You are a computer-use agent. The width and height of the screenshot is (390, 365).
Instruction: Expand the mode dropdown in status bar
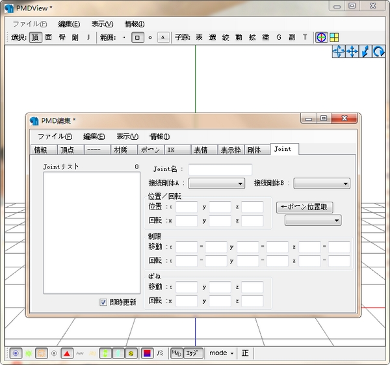click(221, 353)
